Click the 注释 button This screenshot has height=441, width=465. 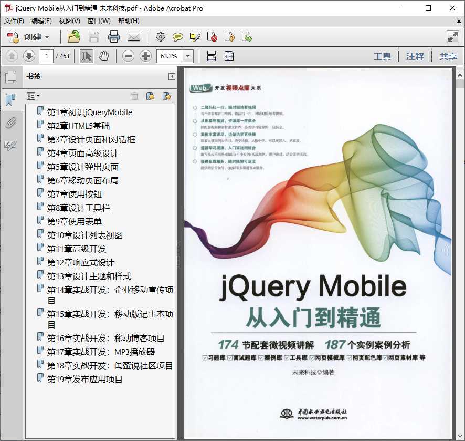point(415,56)
